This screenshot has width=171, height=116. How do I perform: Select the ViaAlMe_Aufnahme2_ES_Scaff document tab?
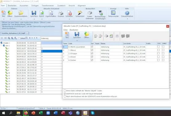point(13,33)
